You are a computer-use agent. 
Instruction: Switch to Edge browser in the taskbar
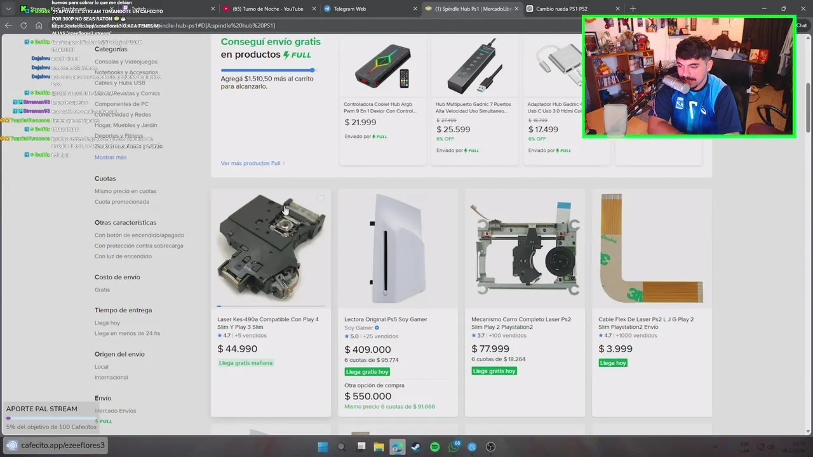pyautogui.click(x=398, y=447)
